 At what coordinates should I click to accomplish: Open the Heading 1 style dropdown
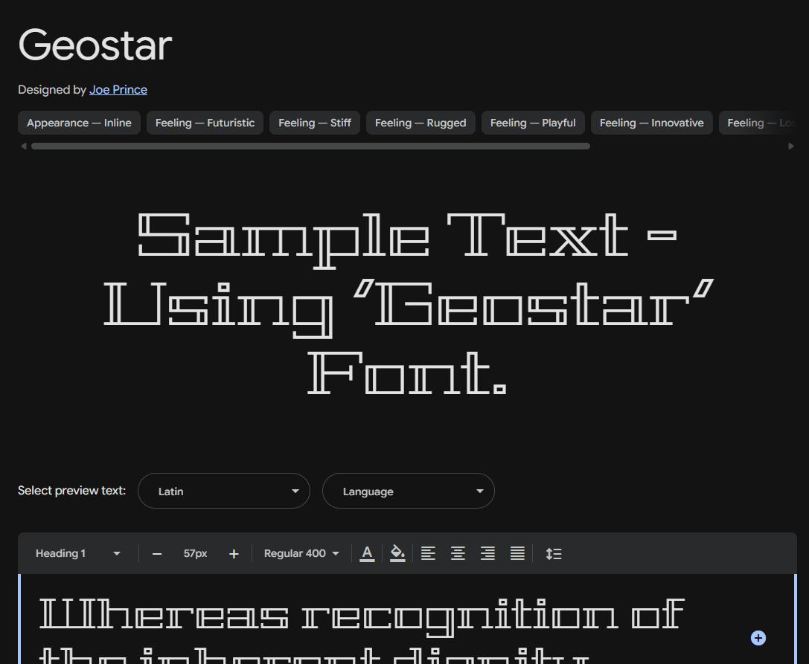point(78,554)
